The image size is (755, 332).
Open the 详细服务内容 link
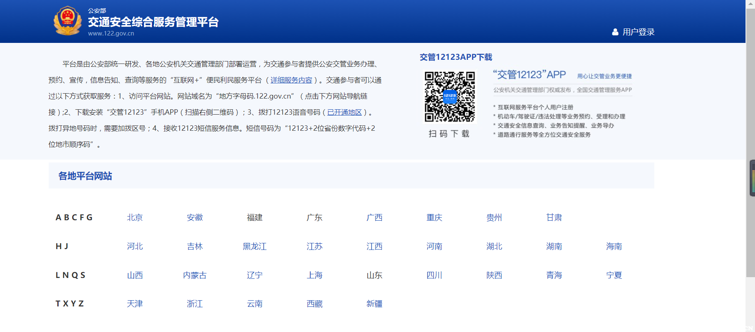[291, 80]
